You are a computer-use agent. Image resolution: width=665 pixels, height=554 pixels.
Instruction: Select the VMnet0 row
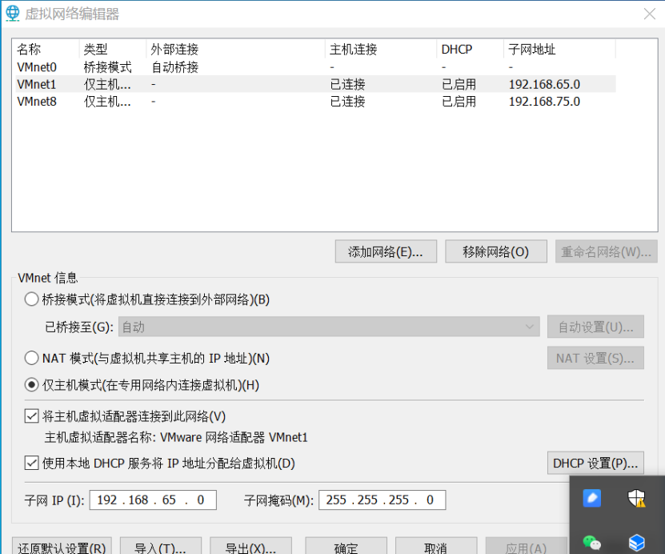315,67
